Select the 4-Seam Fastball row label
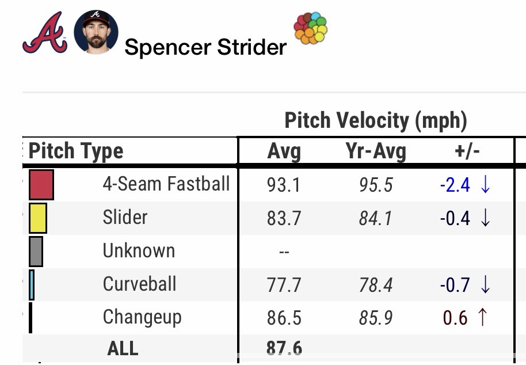 [x=166, y=184]
